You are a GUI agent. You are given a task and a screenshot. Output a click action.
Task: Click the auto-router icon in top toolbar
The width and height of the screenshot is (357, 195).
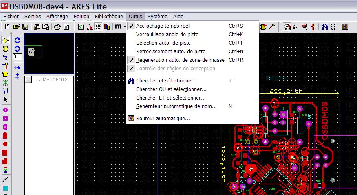coord(345,27)
